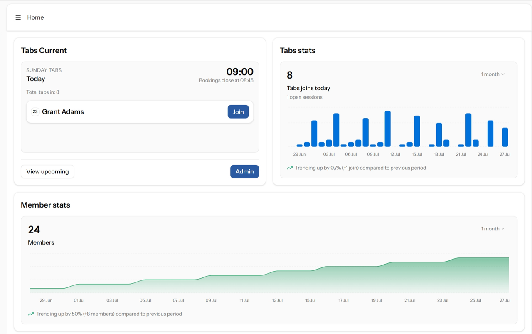Click the 'Trending up by 50%' members text
The width and height of the screenshot is (532, 334).
[109, 314]
